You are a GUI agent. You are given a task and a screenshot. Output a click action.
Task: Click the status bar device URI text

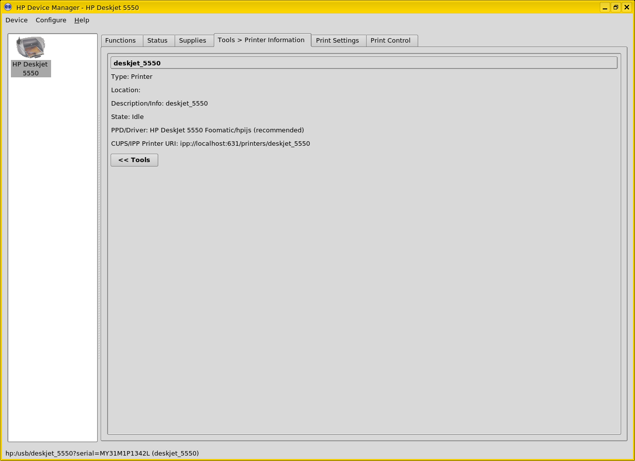(x=102, y=454)
